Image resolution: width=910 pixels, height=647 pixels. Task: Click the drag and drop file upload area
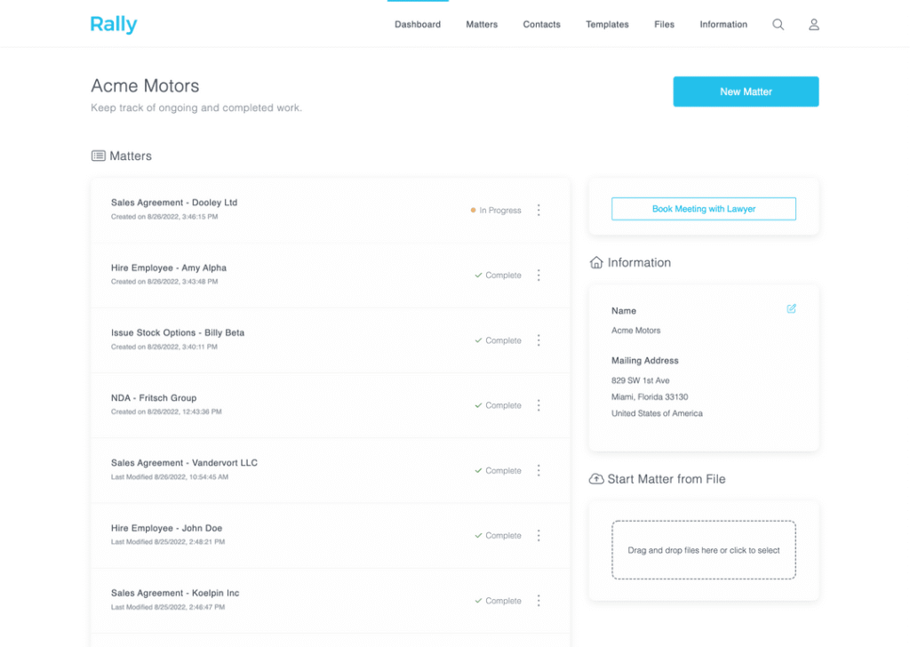tap(703, 550)
